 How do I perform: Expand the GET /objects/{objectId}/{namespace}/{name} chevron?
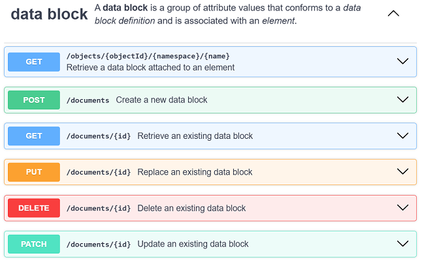(x=402, y=61)
